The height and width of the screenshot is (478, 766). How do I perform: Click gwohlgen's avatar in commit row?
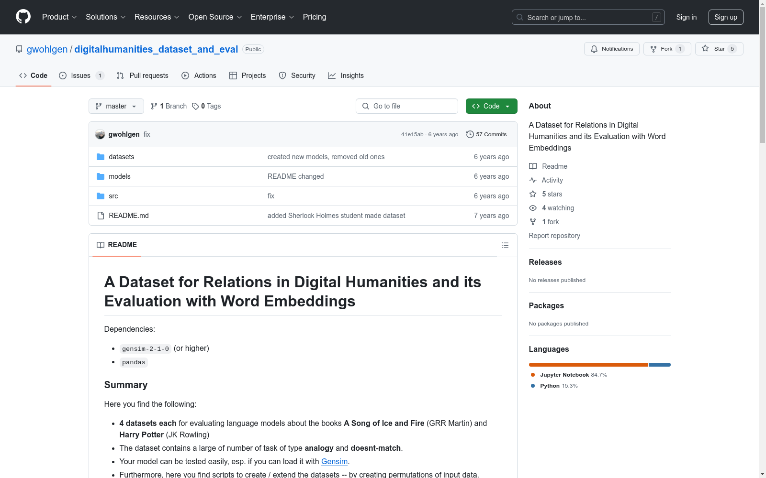click(100, 134)
